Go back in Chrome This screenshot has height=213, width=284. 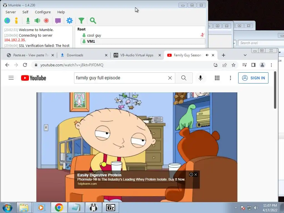point(7,65)
